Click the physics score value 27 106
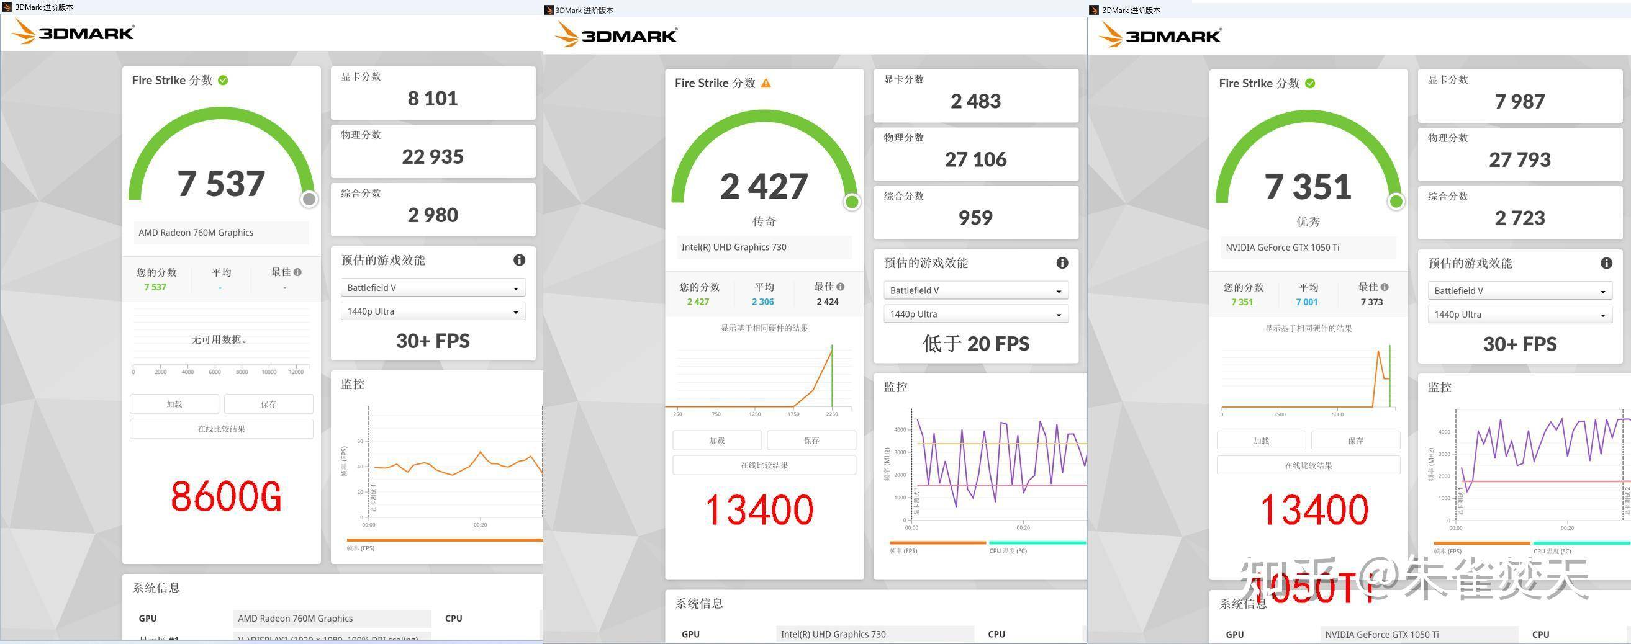 click(x=976, y=159)
